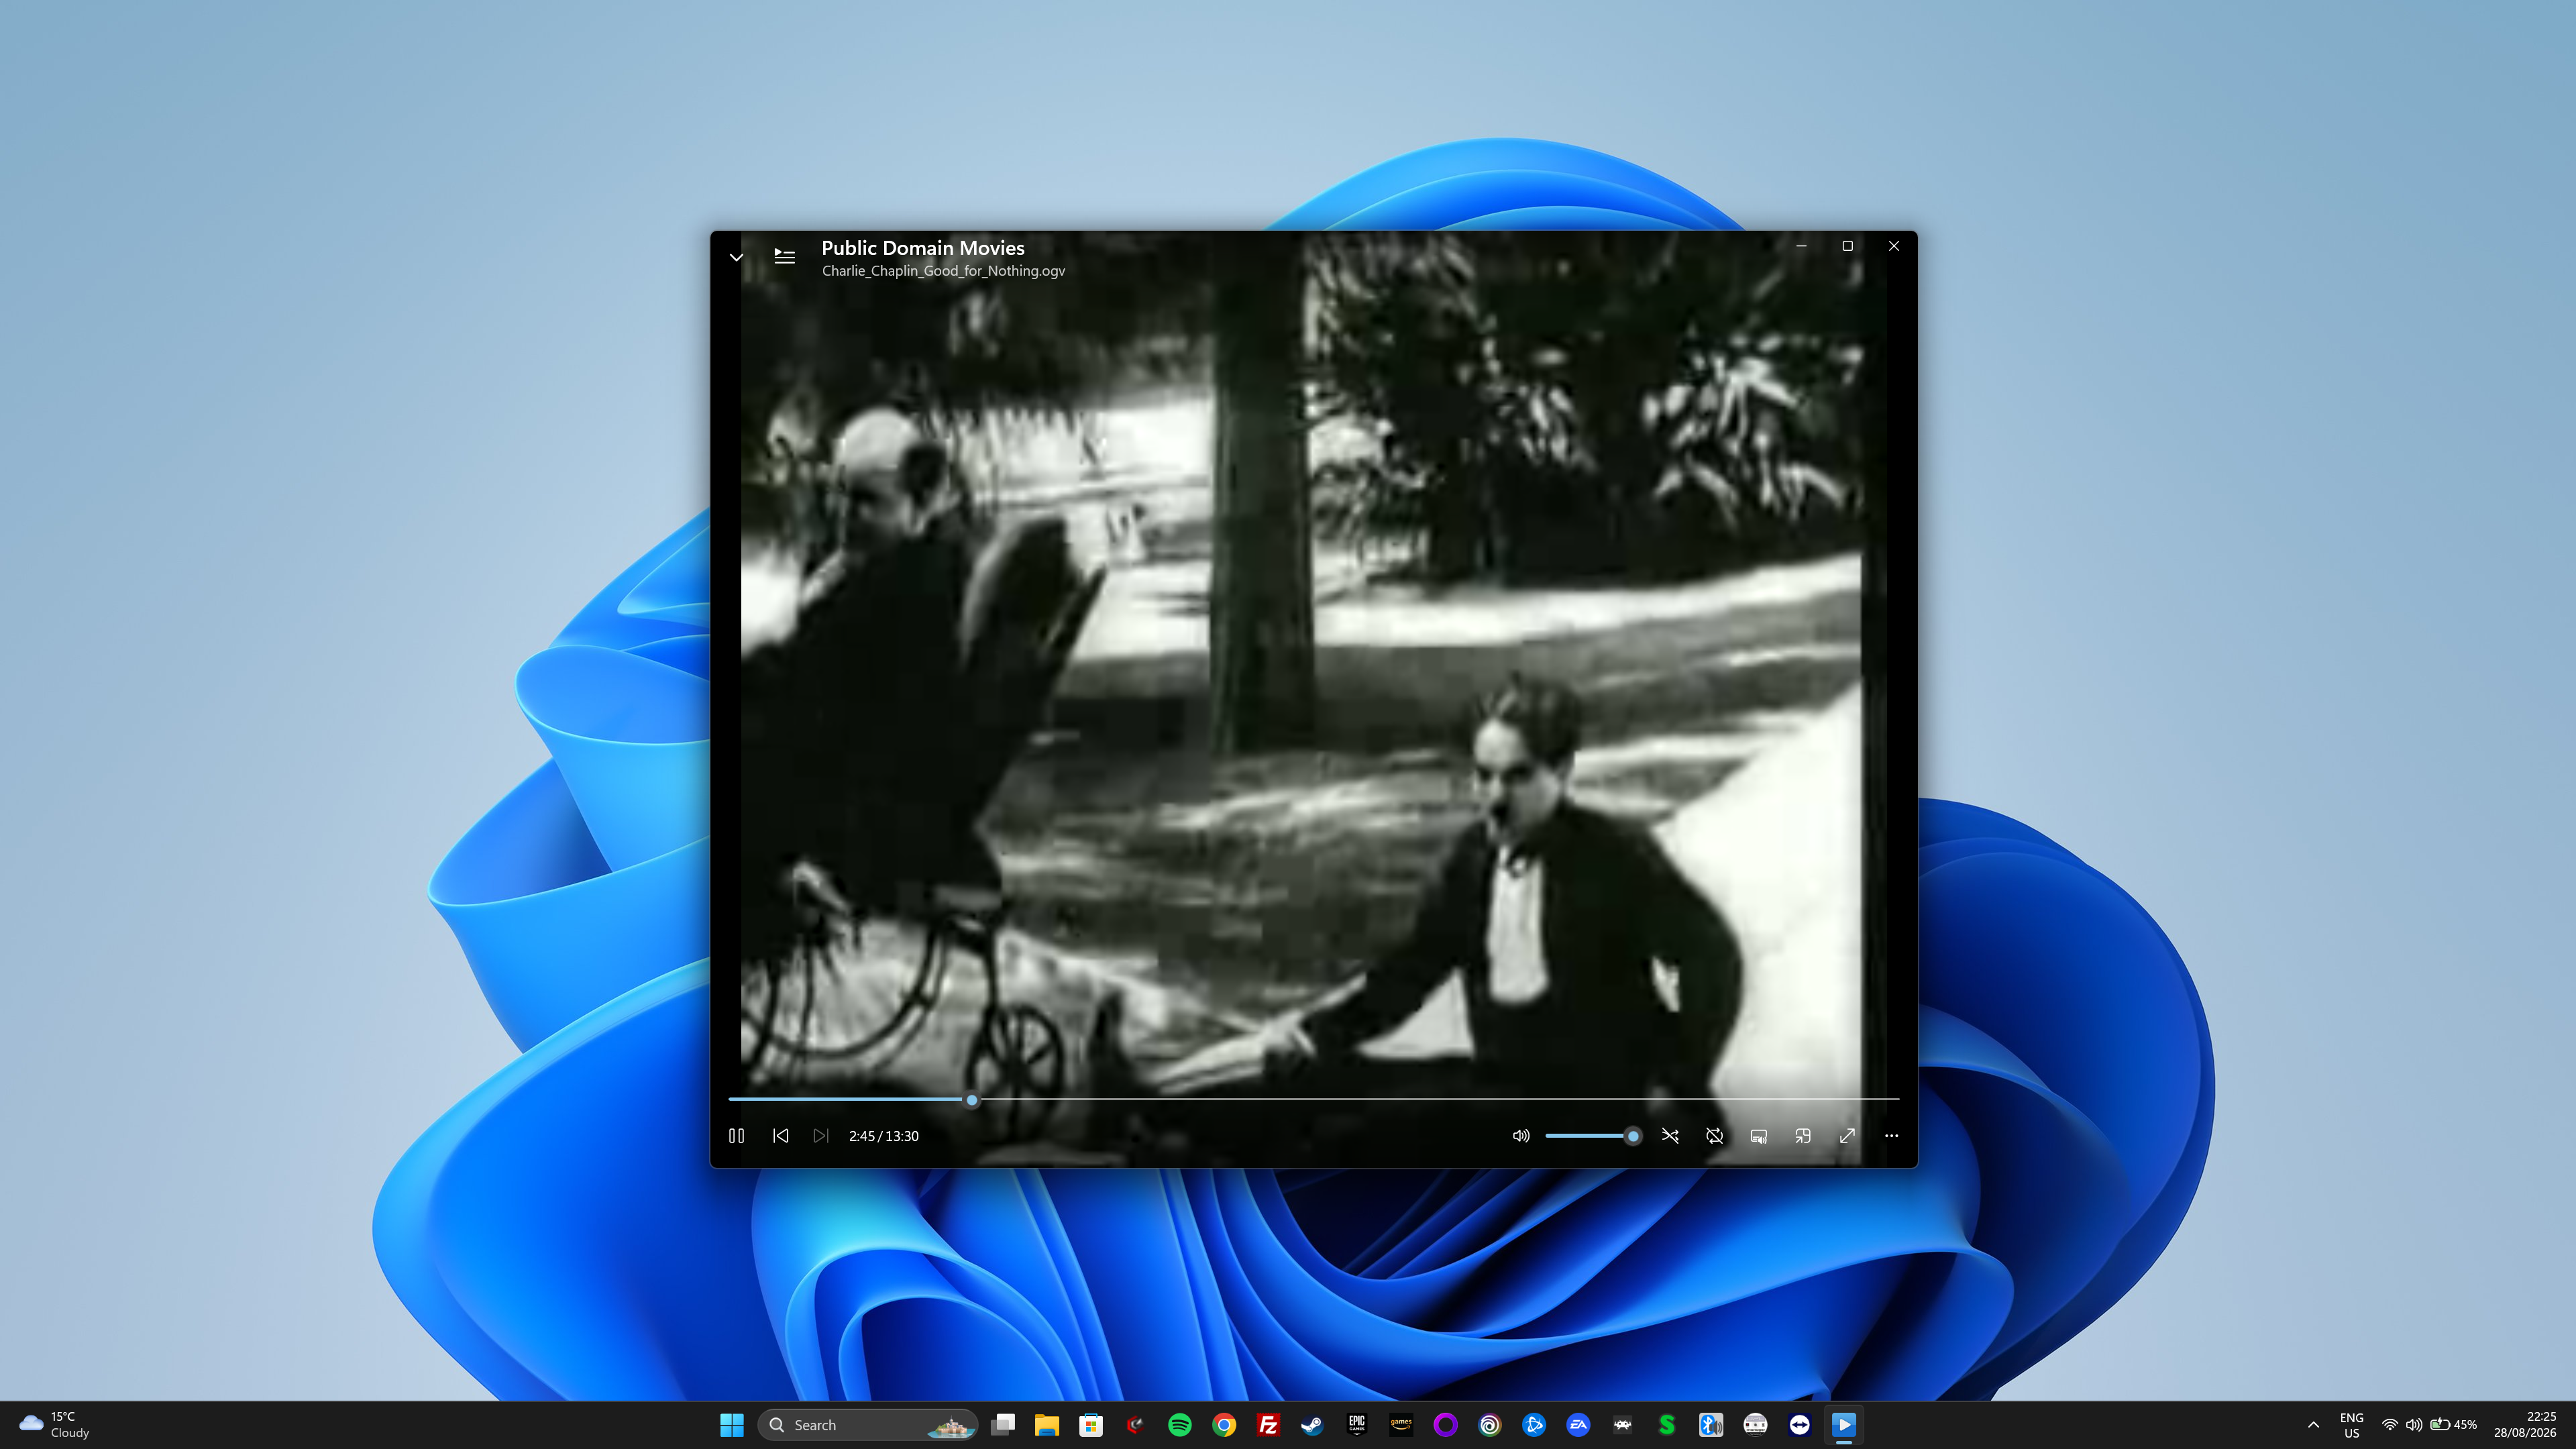Pause the video playback
The width and height of the screenshot is (2576, 1449).
pos(736,1136)
